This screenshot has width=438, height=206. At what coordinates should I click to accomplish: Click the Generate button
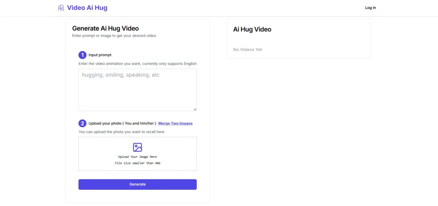pyautogui.click(x=137, y=184)
